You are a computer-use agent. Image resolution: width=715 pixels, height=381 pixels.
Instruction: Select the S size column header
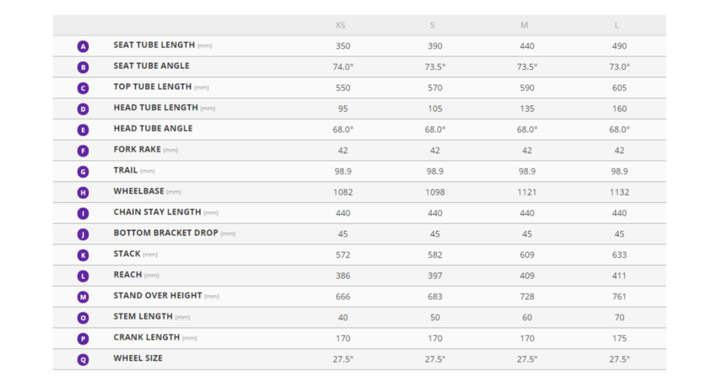(x=432, y=25)
